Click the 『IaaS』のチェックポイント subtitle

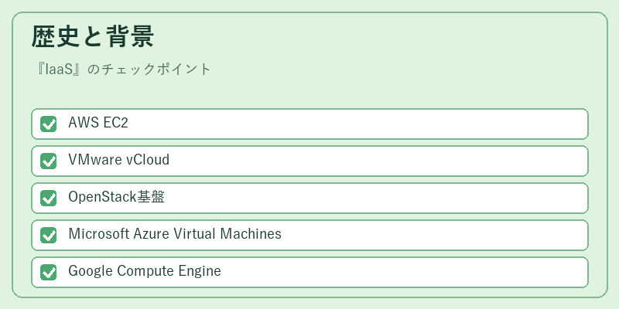point(122,70)
